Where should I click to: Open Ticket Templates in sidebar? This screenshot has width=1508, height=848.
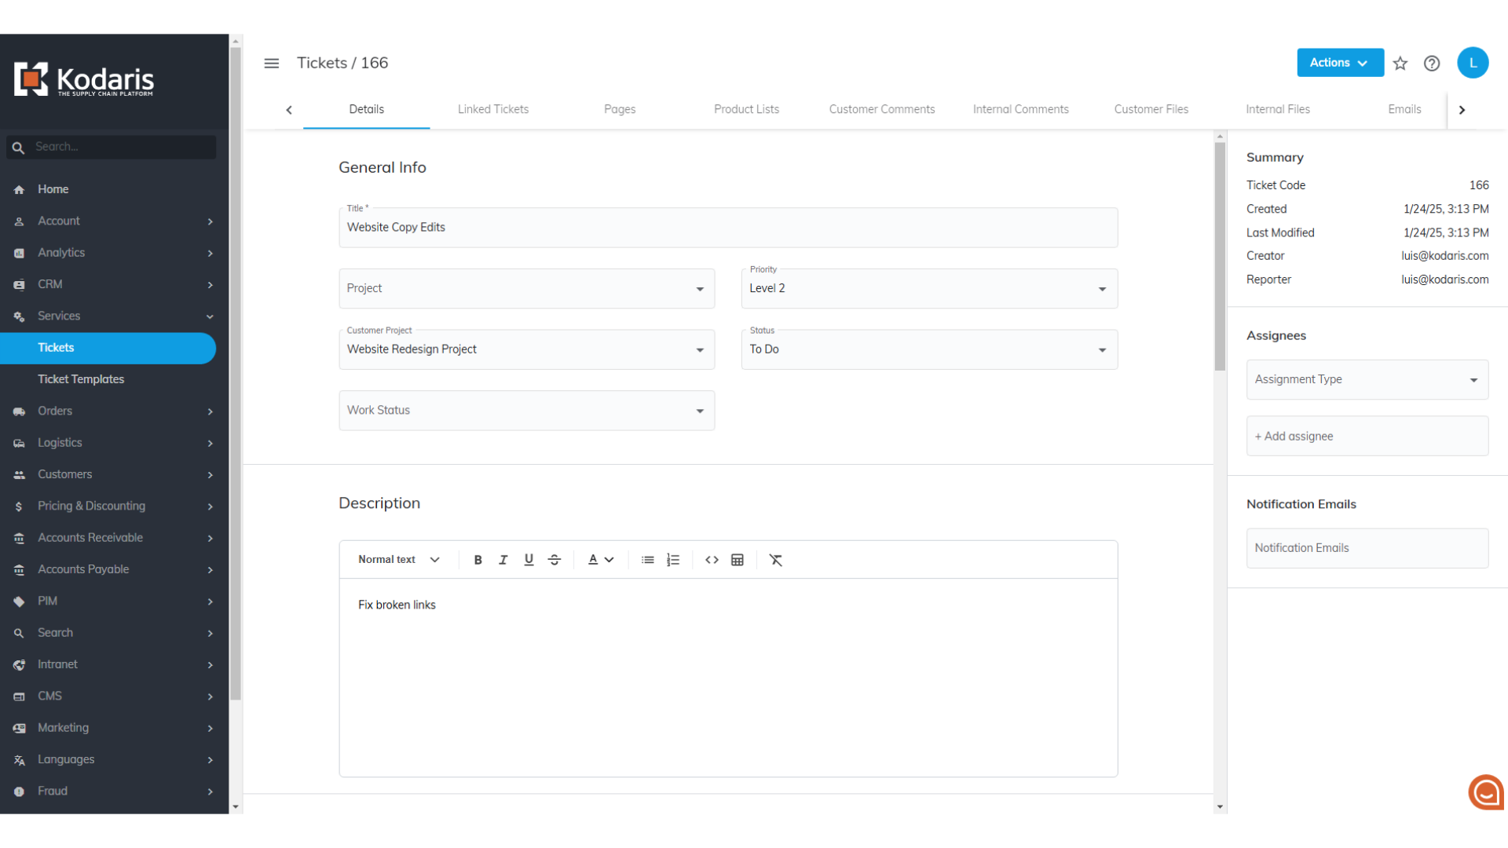(81, 379)
